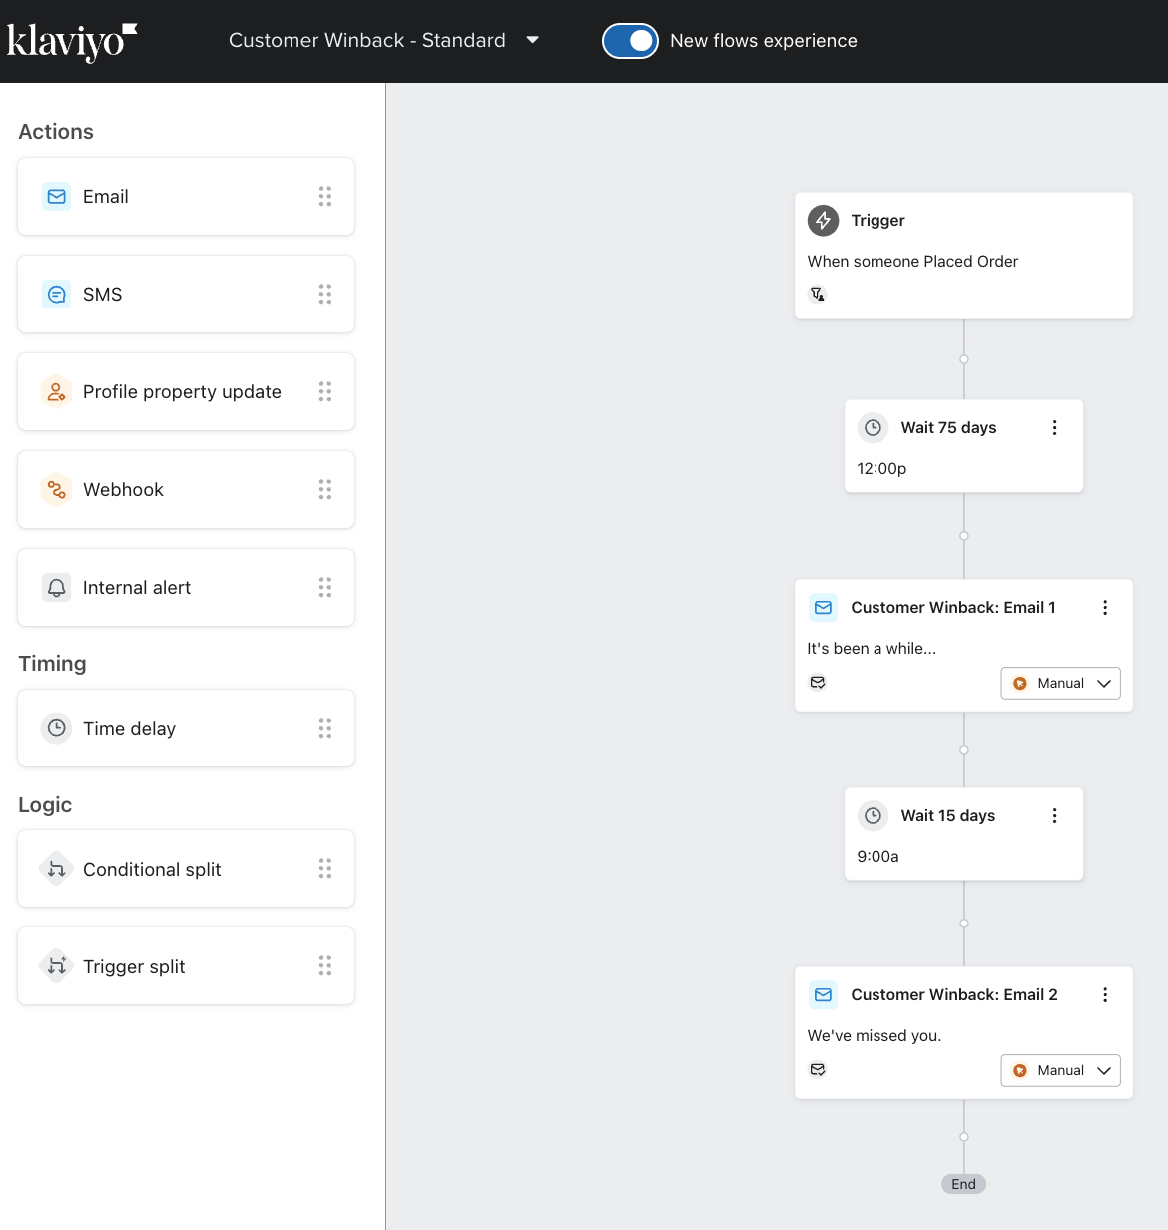Click the Profile property update icon

pos(57,392)
